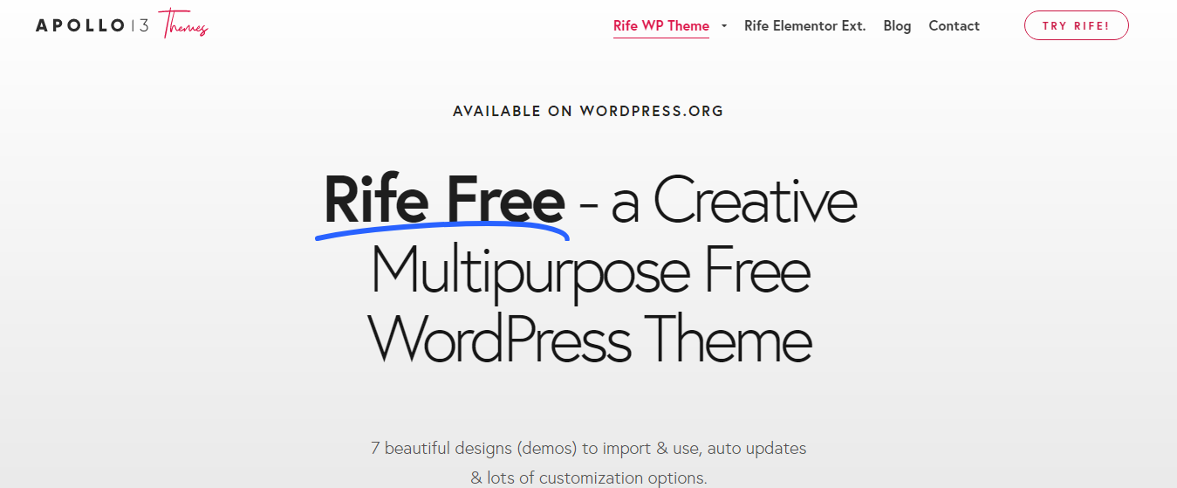1177x488 pixels.
Task: Click the TRY RIFE! button
Action: [x=1076, y=25]
